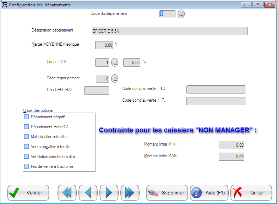277x204 pixels.
Task: Go to the previous department record
Action: click(x=88, y=193)
